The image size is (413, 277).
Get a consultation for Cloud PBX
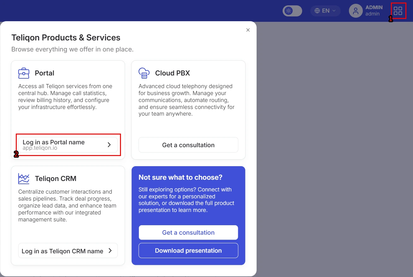click(x=188, y=145)
